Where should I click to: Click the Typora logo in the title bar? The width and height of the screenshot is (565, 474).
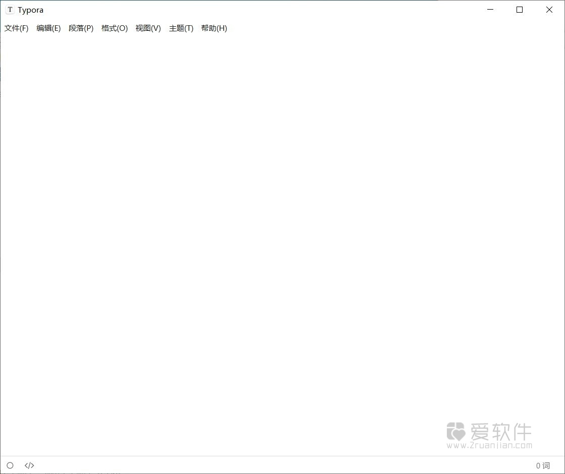[x=10, y=9]
